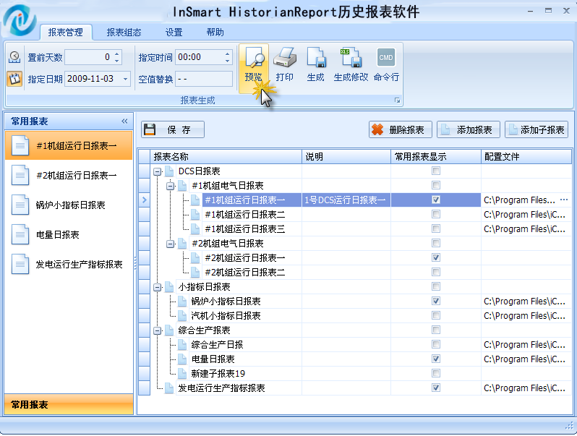Click the 常用报表 bottom navigation bar
The width and height of the screenshot is (577, 436).
click(x=69, y=404)
